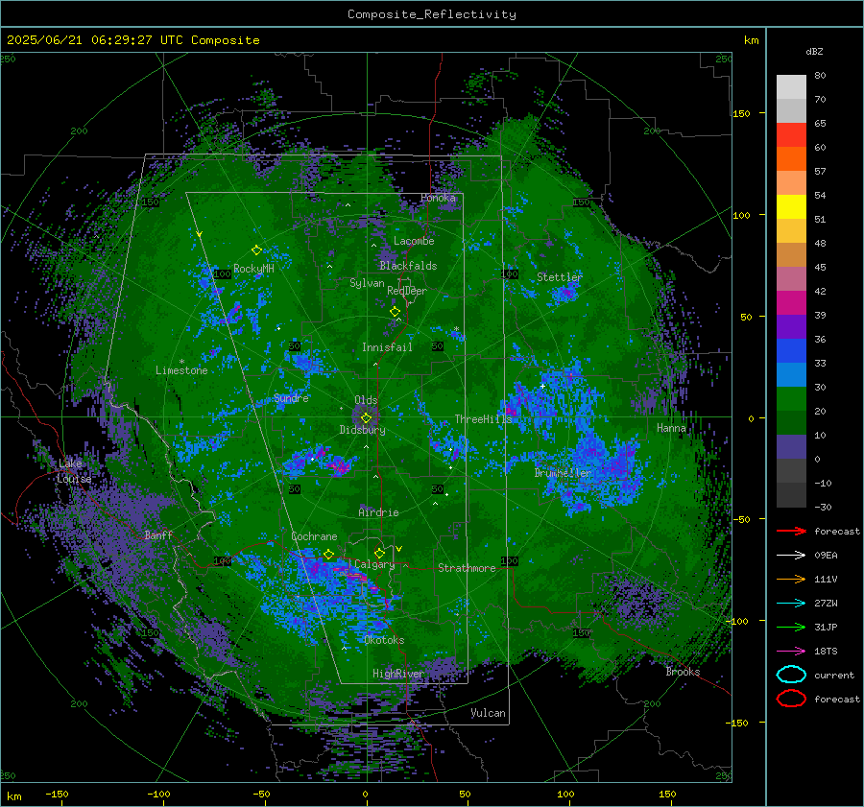
Task: Click the Brooks town label
Action: click(x=683, y=672)
